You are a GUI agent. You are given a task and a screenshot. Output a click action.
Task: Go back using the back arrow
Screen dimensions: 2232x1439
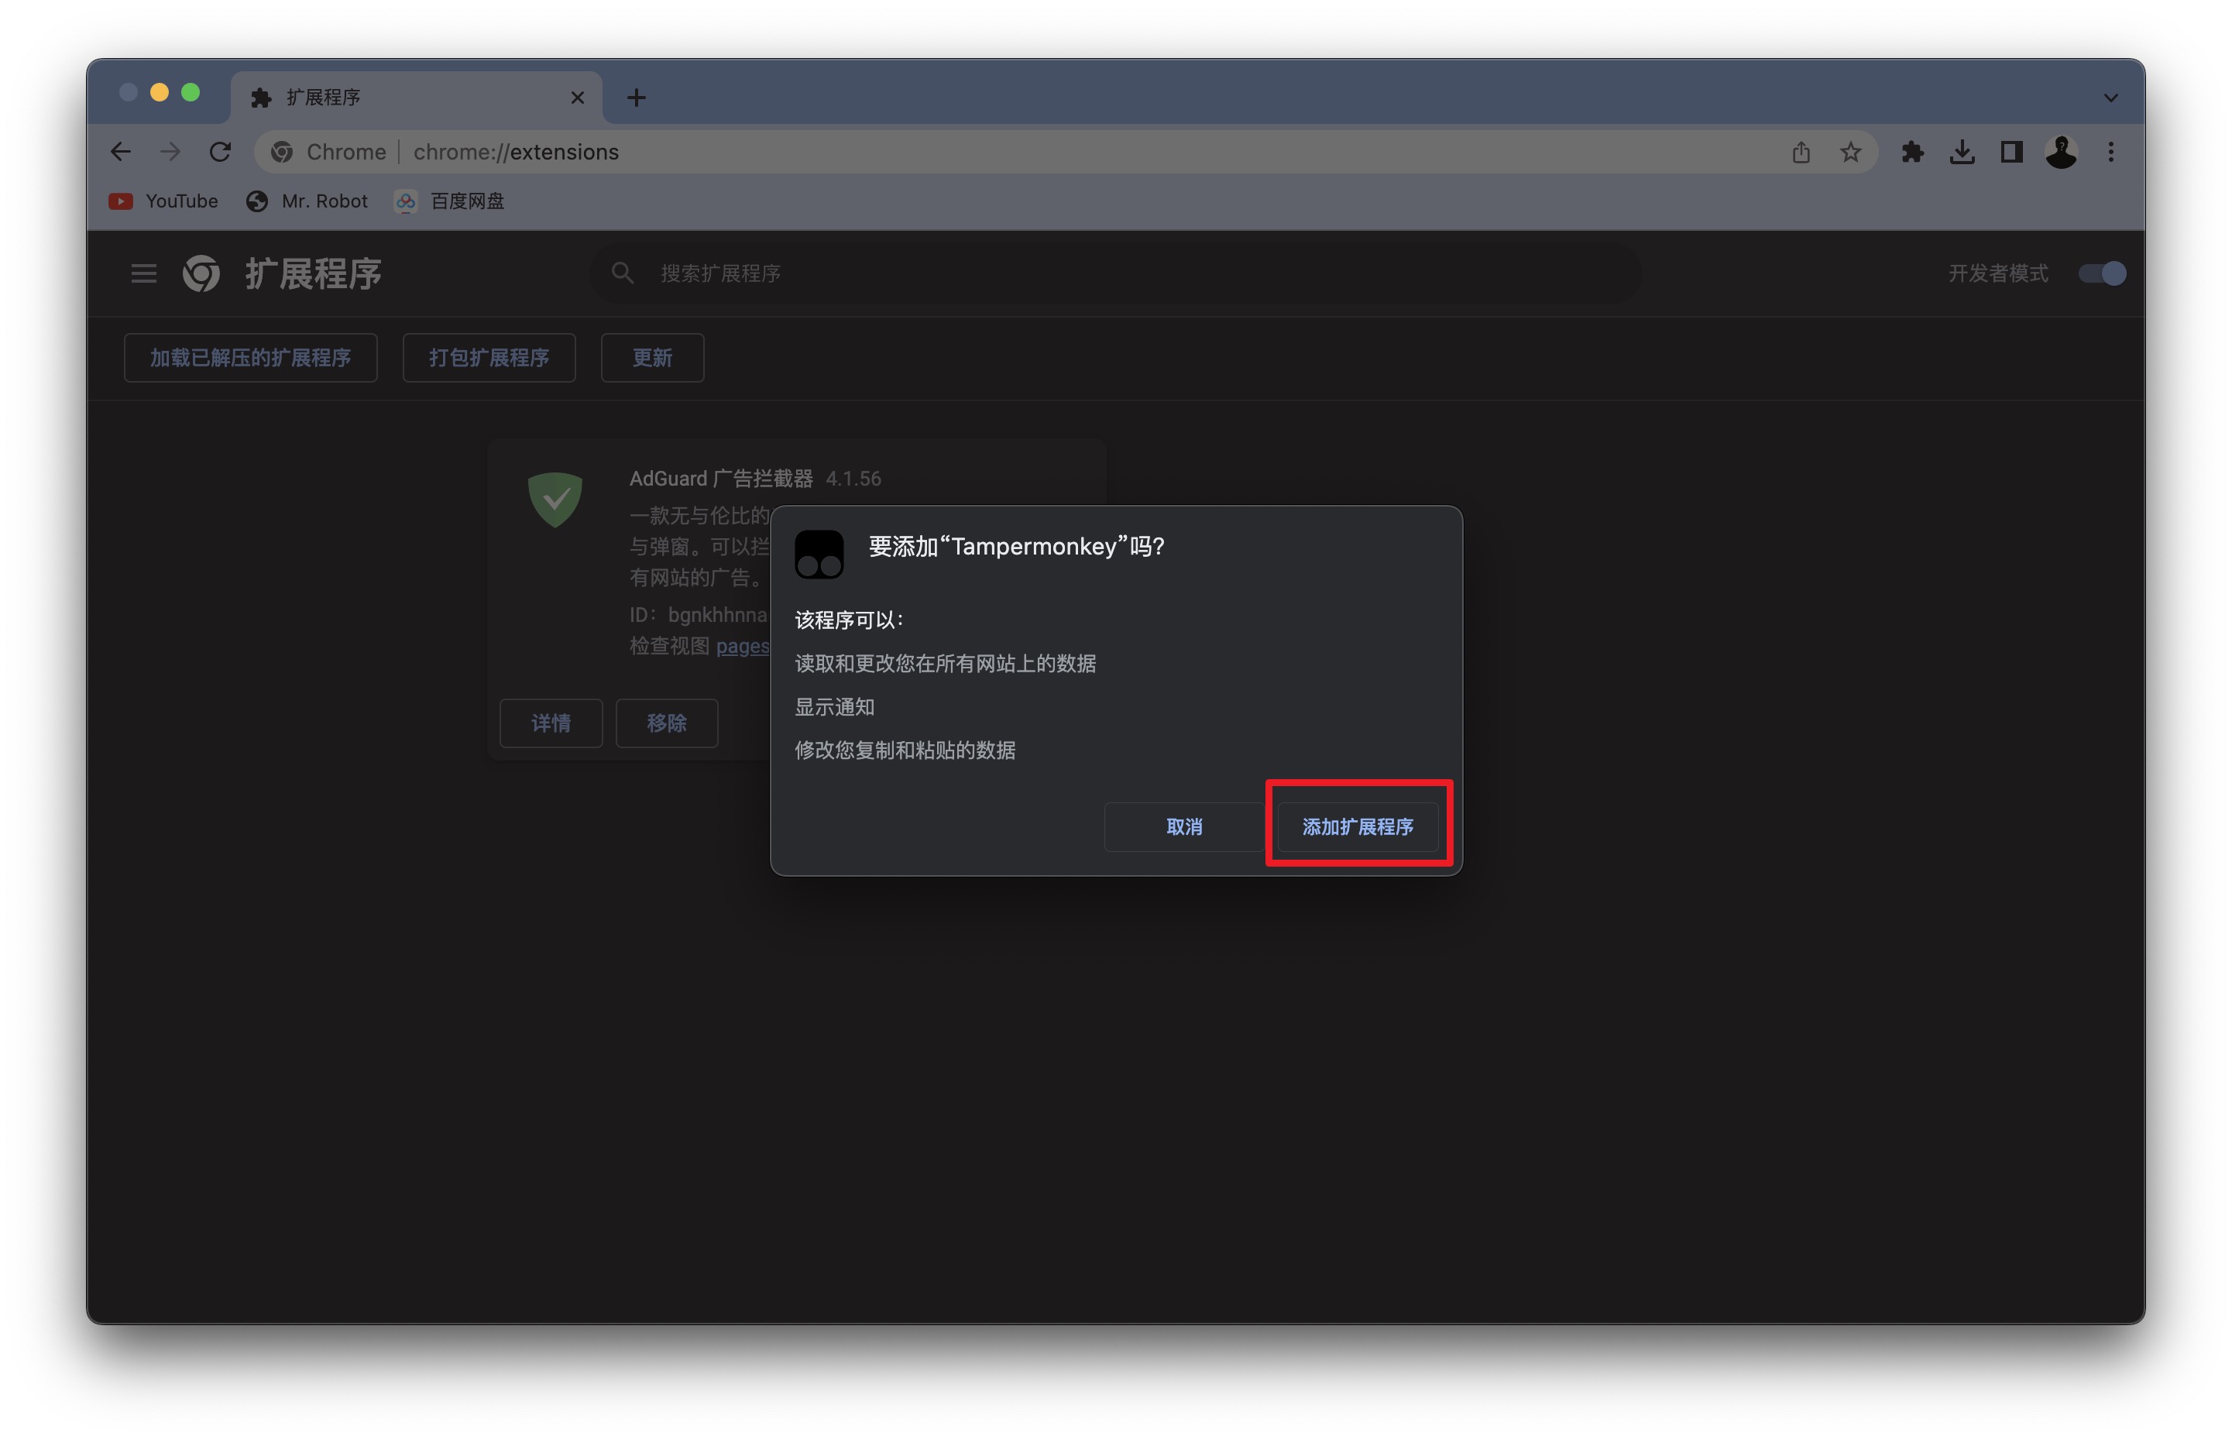click(x=121, y=153)
